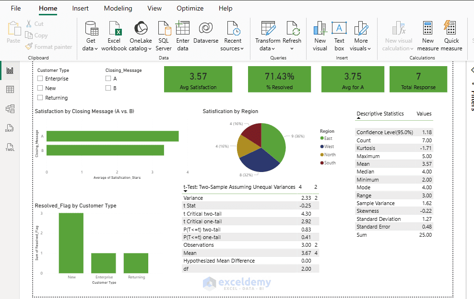Click the Cut scissors icon

(x=29, y=23)
